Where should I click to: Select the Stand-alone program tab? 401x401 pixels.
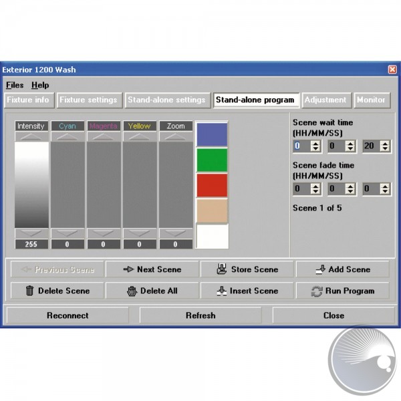256,100
